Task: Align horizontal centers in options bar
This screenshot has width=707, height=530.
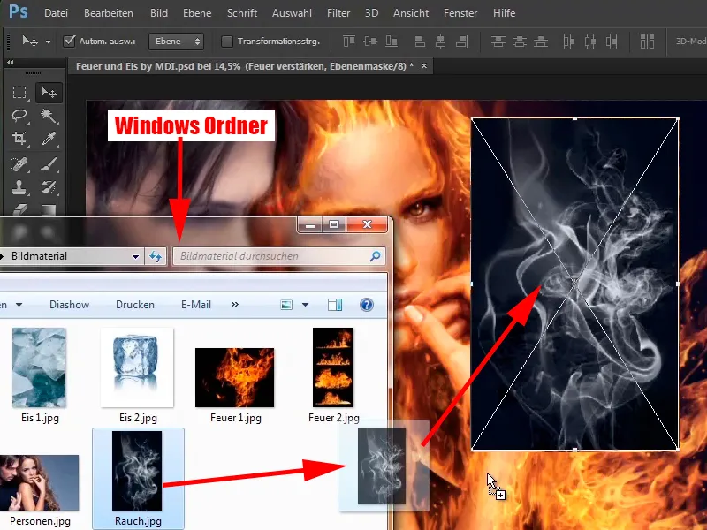Action: click(x=440, y=42)
